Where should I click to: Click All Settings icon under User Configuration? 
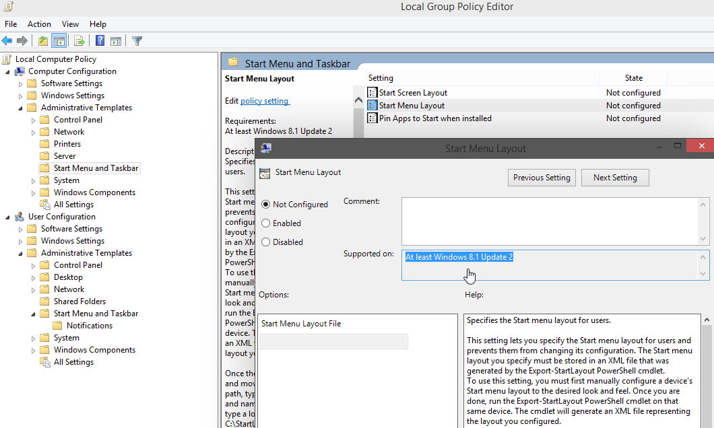44,362
